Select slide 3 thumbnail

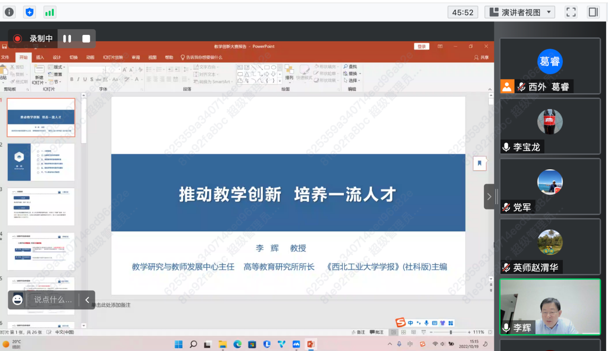(41, 207)
